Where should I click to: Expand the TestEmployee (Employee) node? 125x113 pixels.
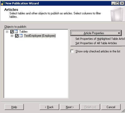click(12, 36)
